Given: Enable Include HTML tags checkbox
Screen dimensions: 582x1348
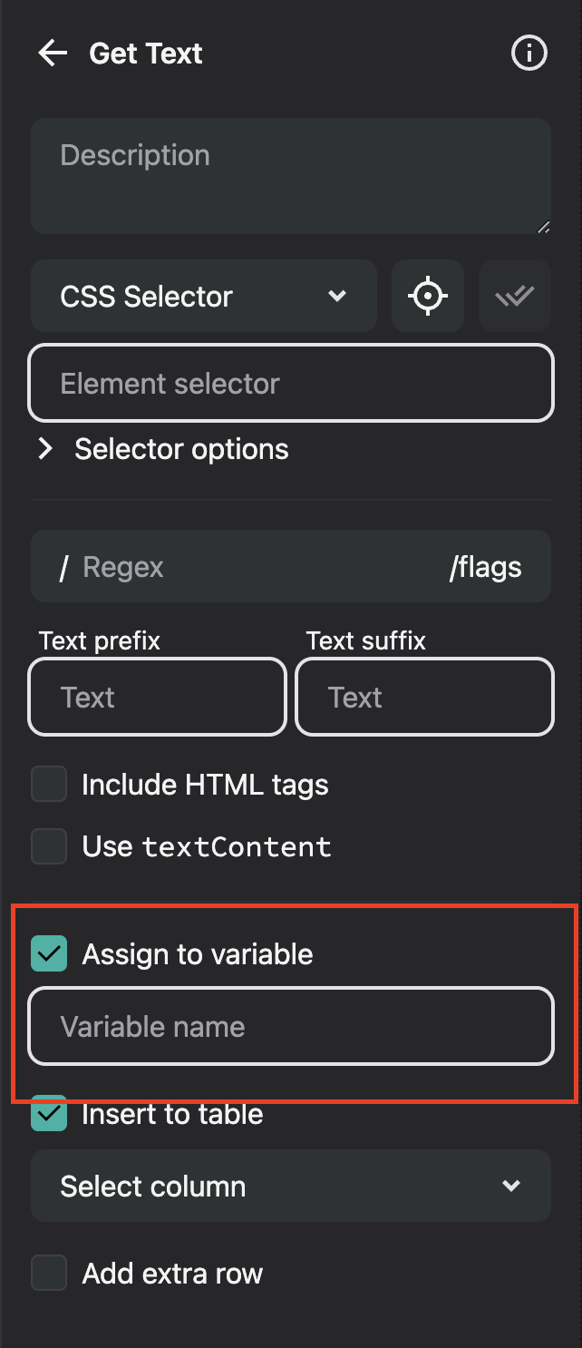Looking at the screenshot, I should pyautogui.click(x=49, y=784).
